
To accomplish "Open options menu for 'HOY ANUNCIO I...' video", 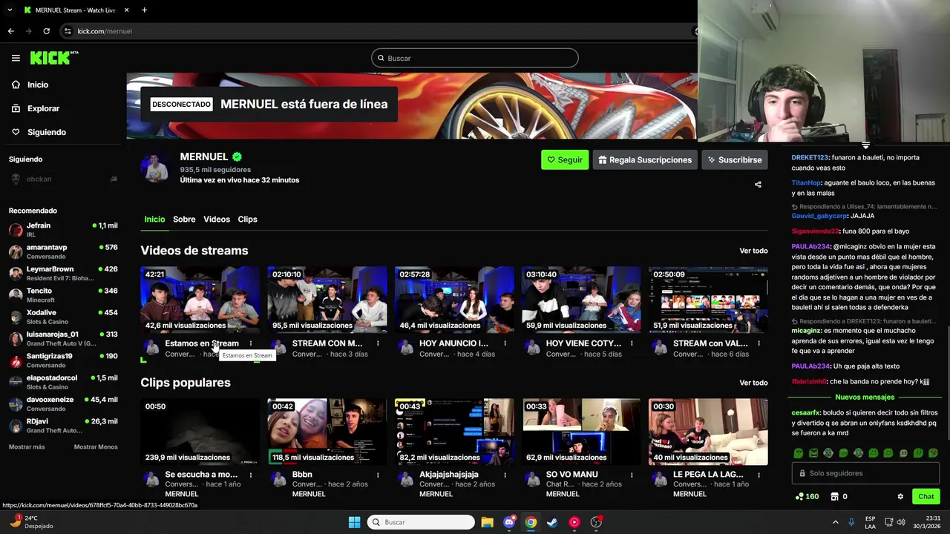I will 505,343.
